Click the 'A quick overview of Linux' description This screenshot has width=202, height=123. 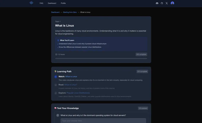point(87,88)
